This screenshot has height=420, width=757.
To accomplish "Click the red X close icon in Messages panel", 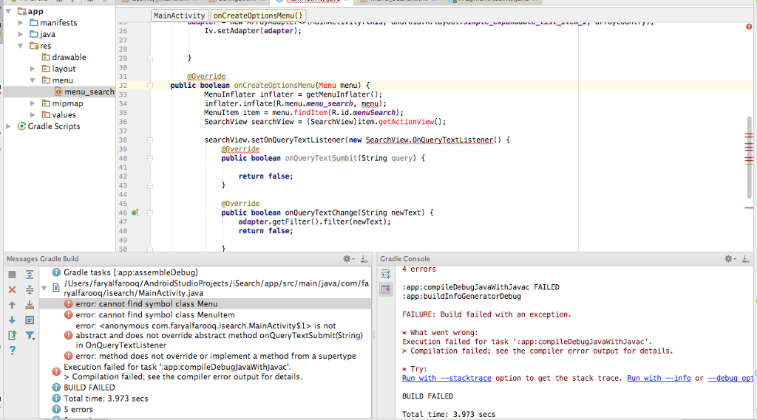I will pos(12,289).
